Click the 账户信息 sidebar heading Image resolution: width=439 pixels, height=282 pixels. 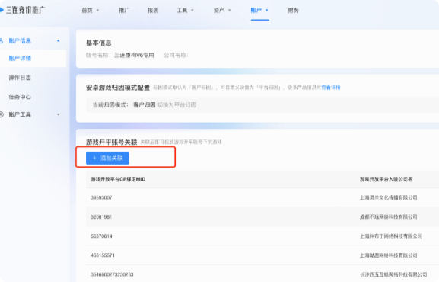[20, 41]
